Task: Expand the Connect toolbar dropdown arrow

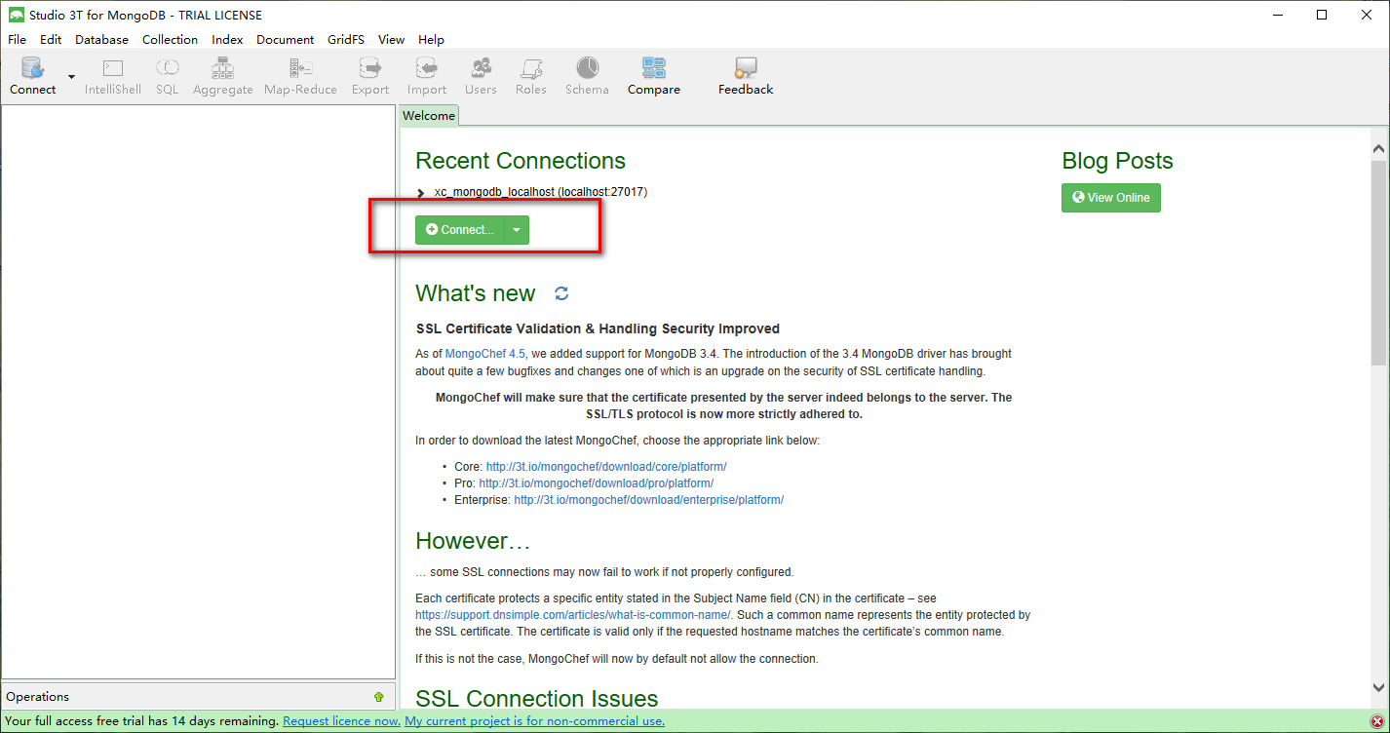Action: [71, 77]
